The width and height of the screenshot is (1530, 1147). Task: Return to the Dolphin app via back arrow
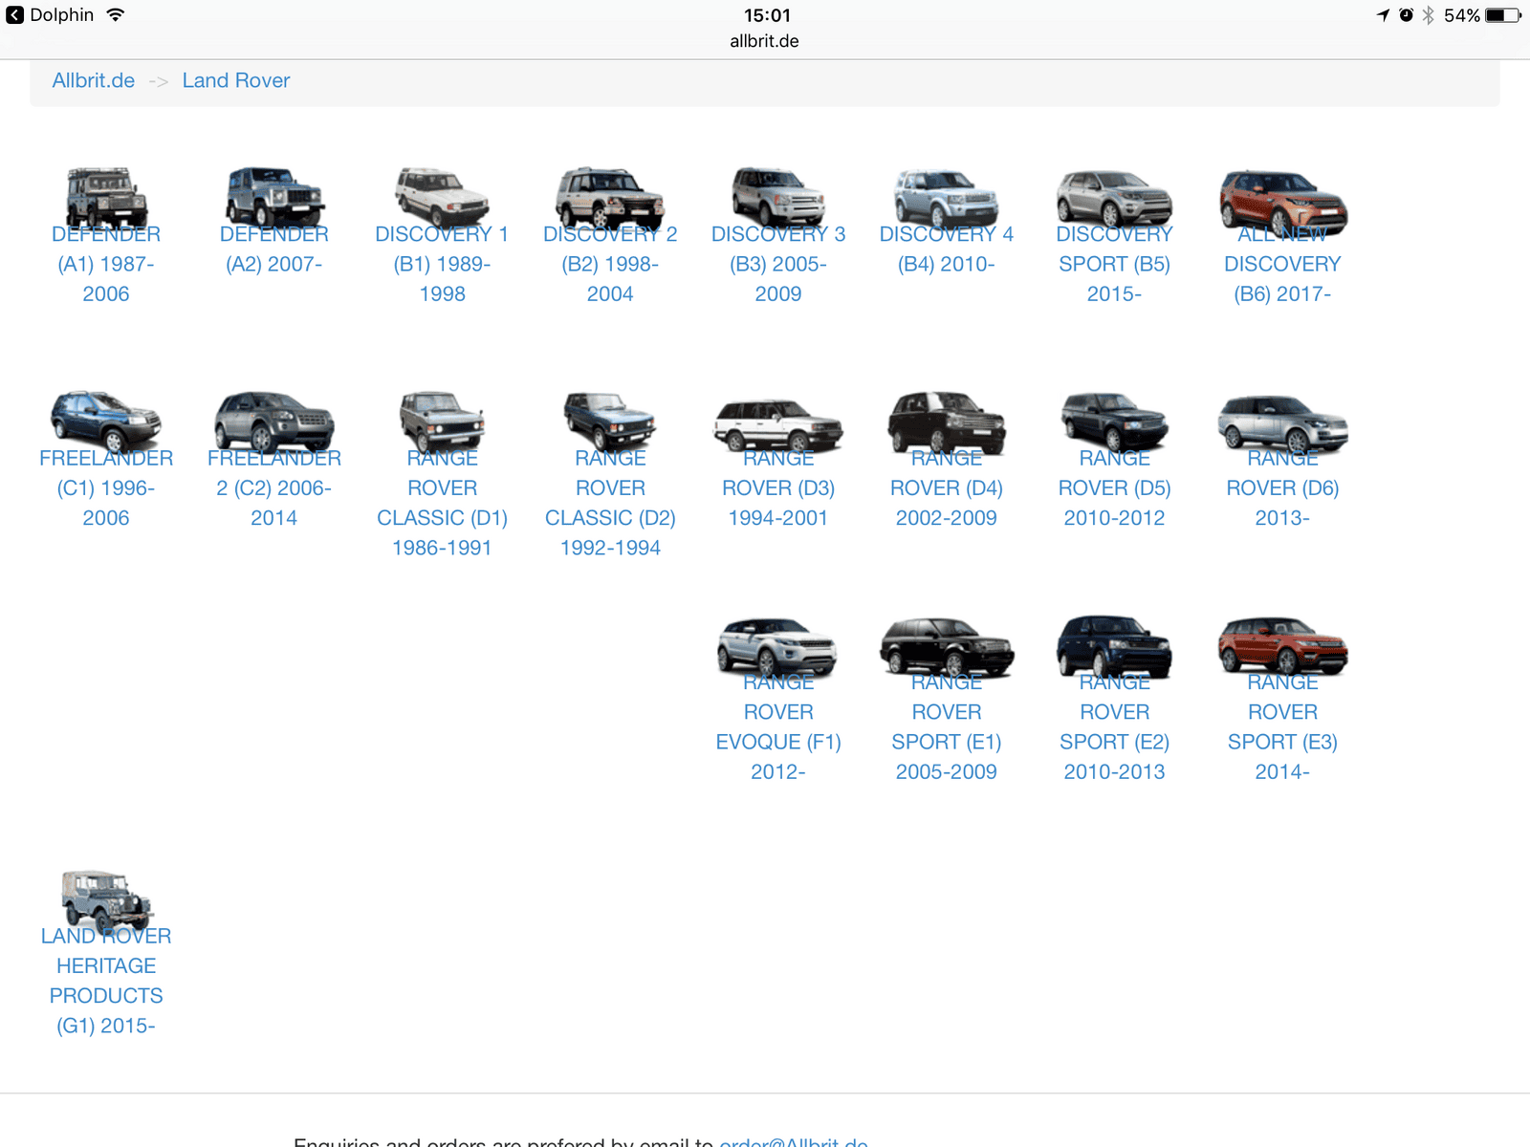tap(14, 15)
